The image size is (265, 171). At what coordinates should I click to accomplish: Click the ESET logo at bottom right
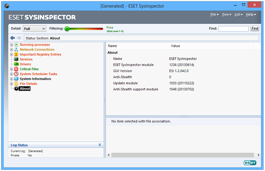click(x=250, y=163)
